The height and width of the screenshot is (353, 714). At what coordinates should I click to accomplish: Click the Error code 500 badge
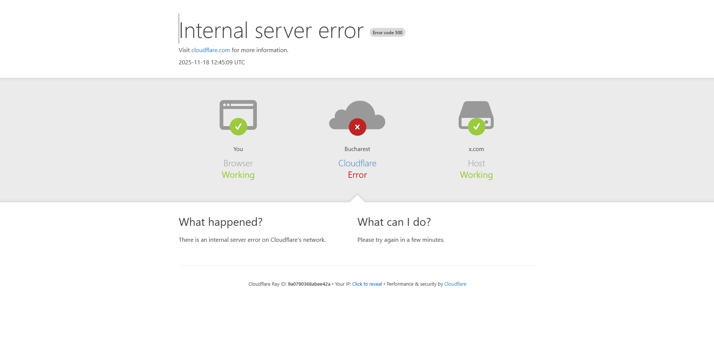[x=387, y=33]
